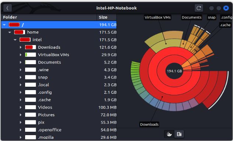Click the Downloads chart label
The height and width of the screenshot is (141, 233).
[x=149, y=124]
